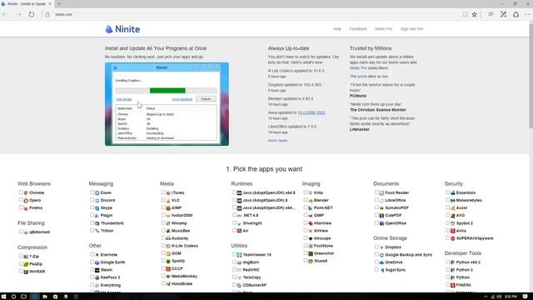Check the Silverlight checkbox
The height and width of the screenshot is (300, 533).
[x=234, y=222]
